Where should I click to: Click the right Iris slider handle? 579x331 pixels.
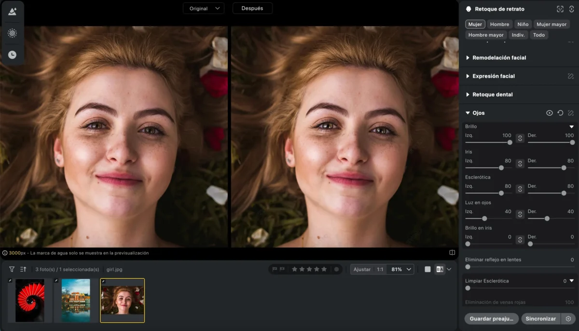point(564,168)
